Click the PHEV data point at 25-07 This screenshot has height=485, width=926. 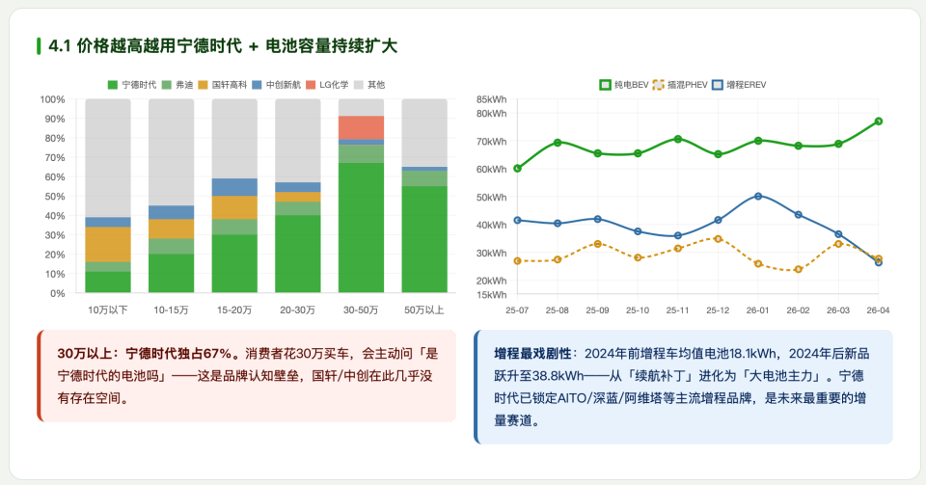point(517,260)
